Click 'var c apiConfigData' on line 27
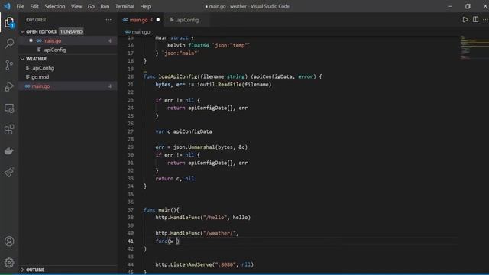 [x=183, y=131]
